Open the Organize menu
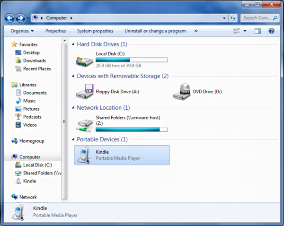The width and height of the screenshot is (284, 226). [22, 31]
